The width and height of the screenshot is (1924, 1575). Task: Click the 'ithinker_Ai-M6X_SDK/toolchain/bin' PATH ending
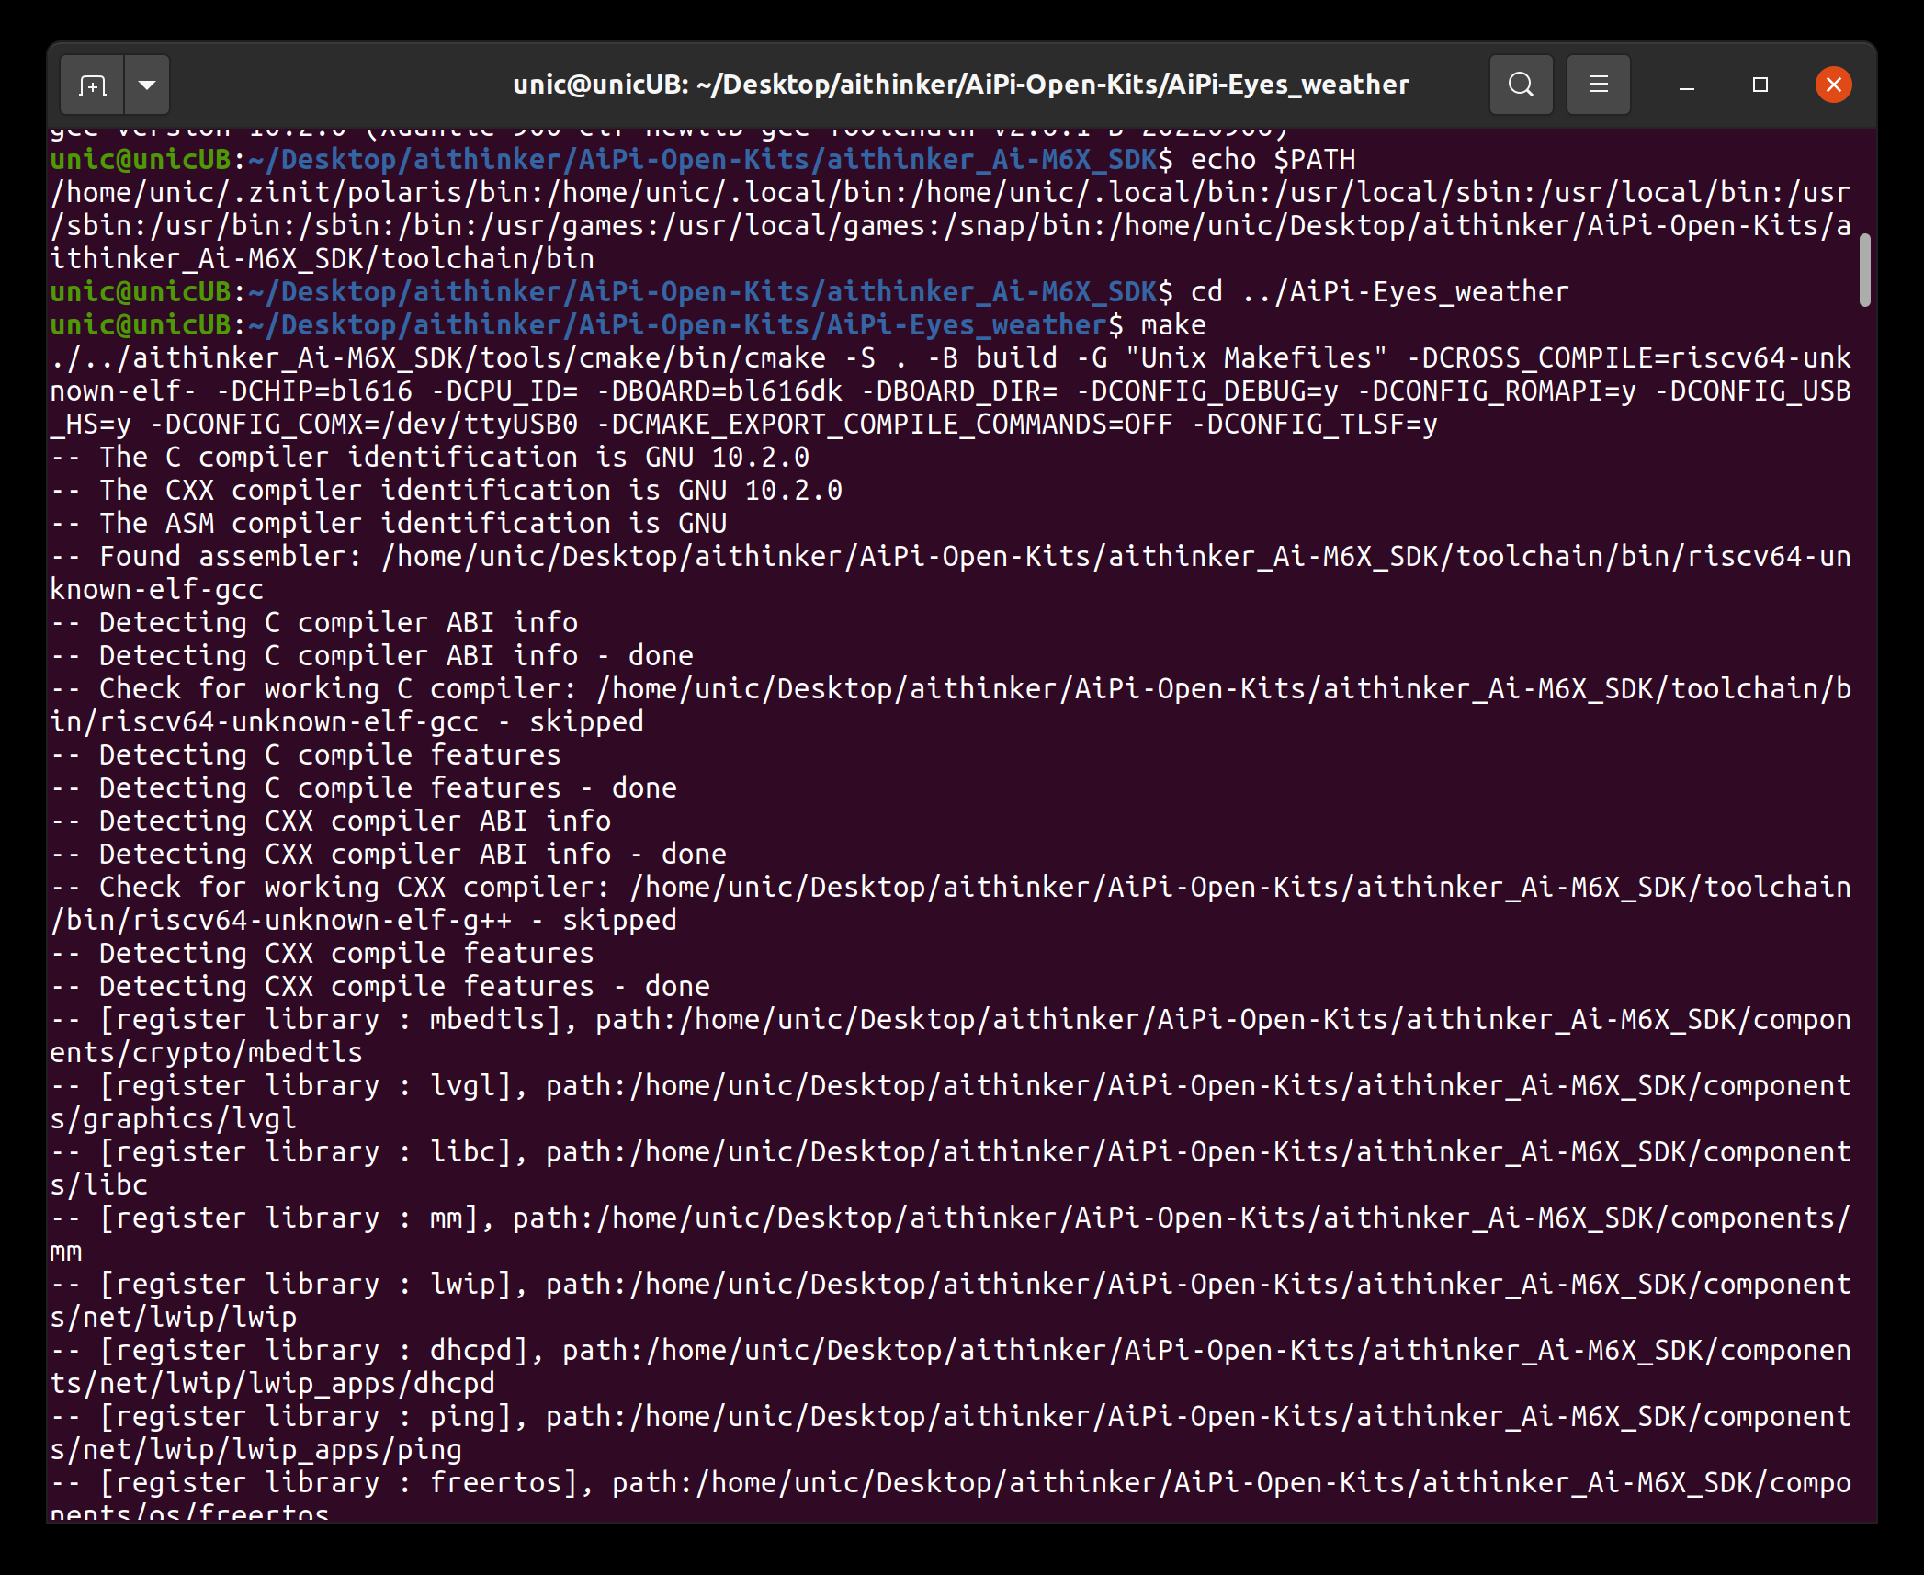(x=323, y=259)
